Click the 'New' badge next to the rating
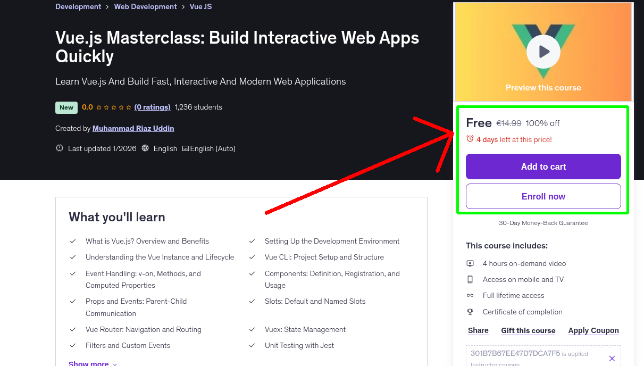This screenshot has width=644, height=366. [66, 107]
